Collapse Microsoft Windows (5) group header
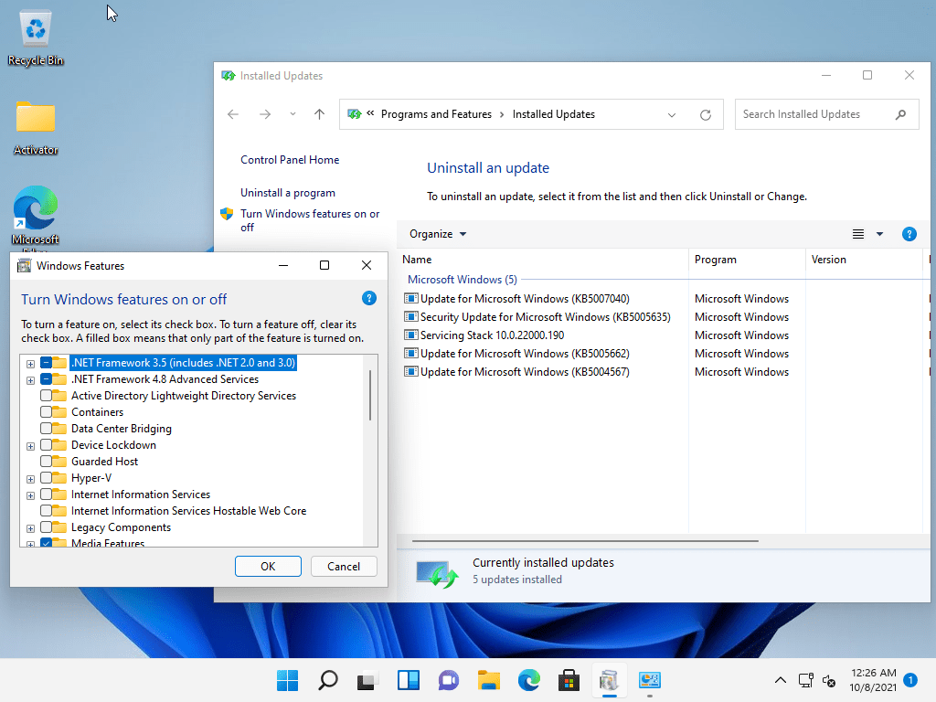Image resolution: width=936 pixels, height=702 pixels. 462,280
